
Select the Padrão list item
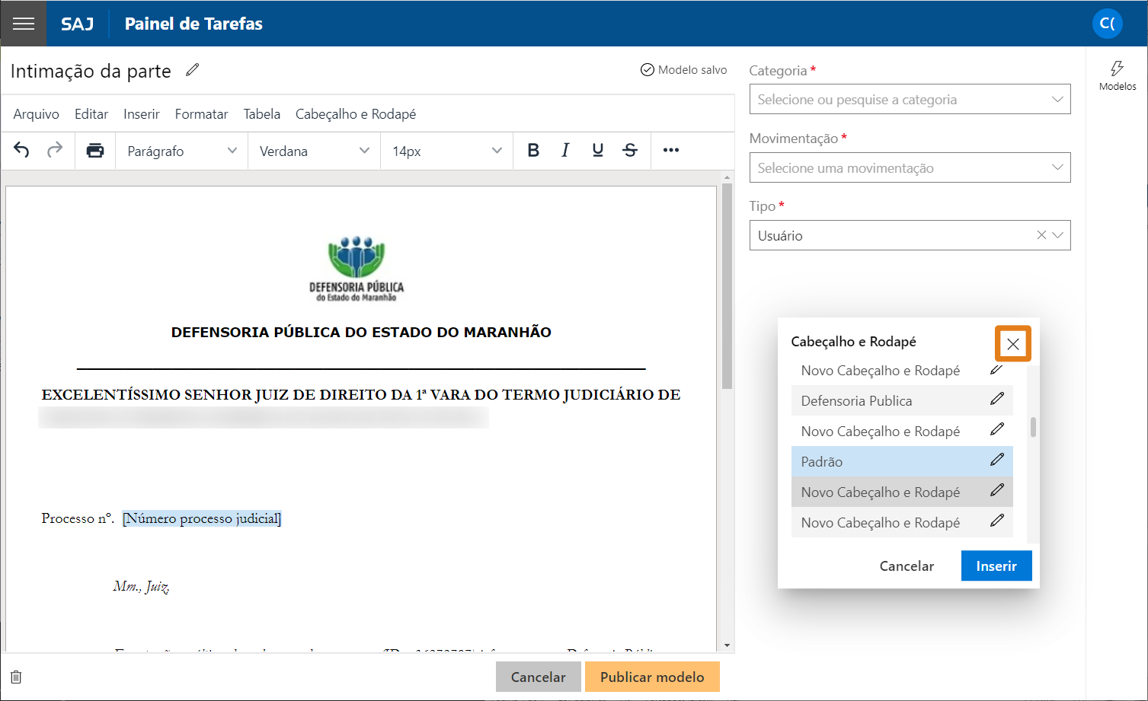point(902,461)
